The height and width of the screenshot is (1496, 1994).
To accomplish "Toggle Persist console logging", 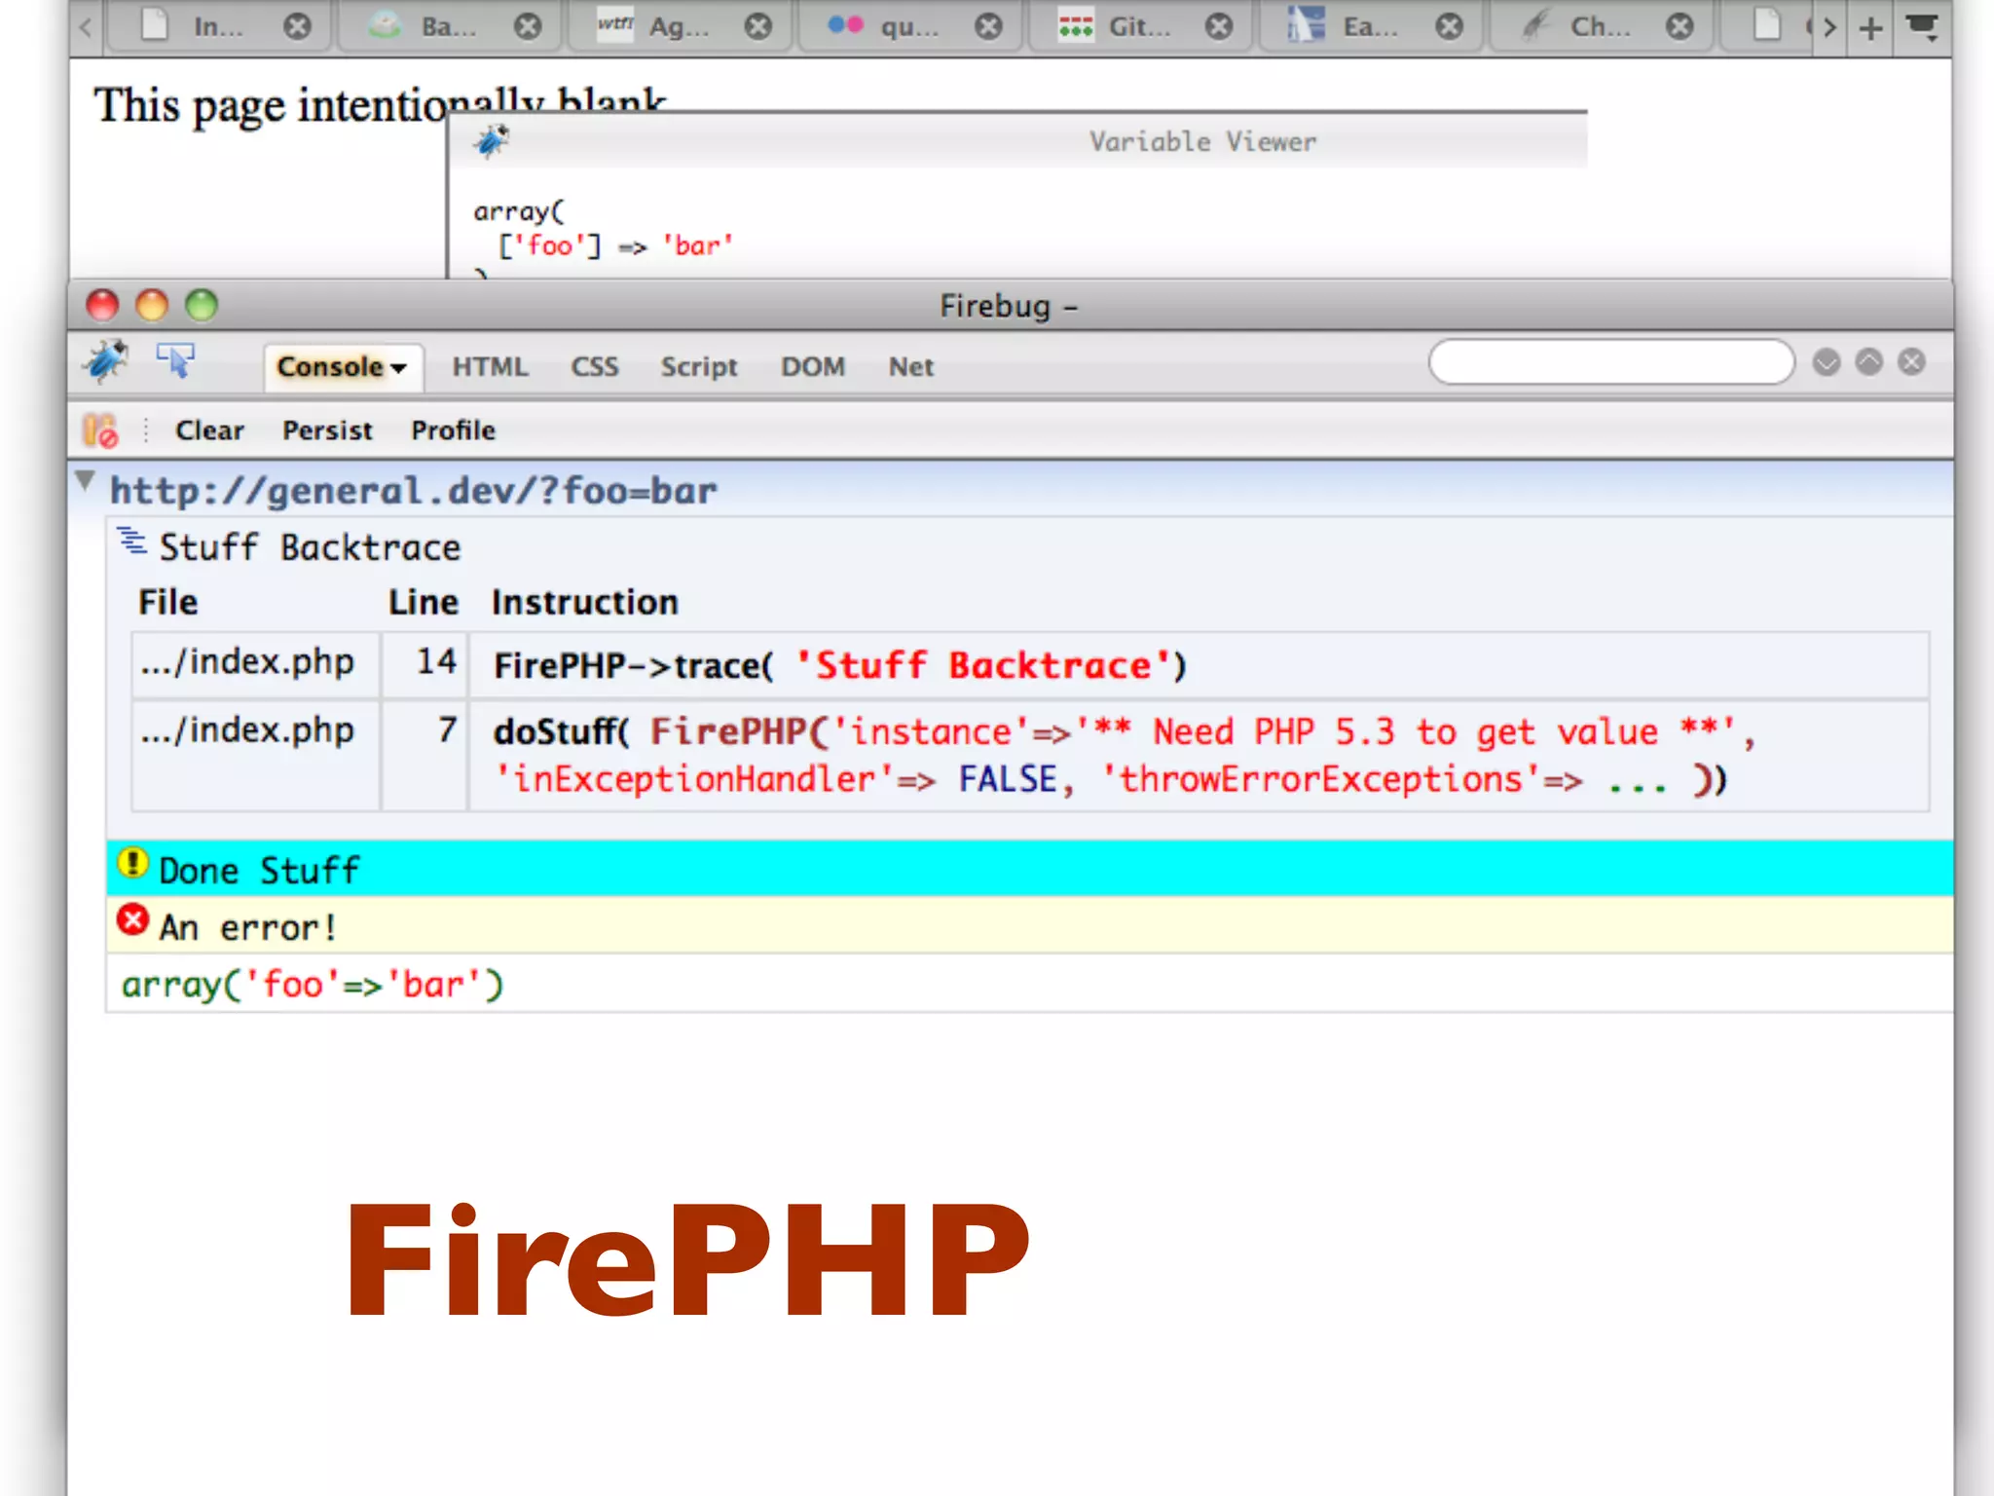I will [327, 430].
